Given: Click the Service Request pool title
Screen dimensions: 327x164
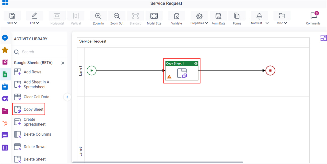Looking at the screenshot, I should click(x=93, y=41).
